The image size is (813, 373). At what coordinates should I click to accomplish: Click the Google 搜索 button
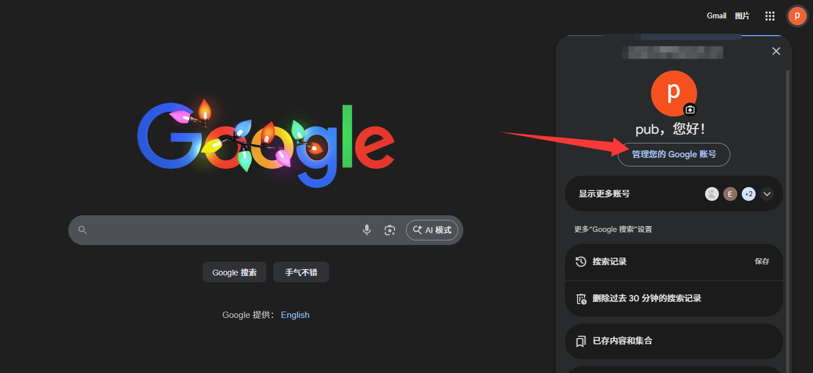[x=234, y=273]
